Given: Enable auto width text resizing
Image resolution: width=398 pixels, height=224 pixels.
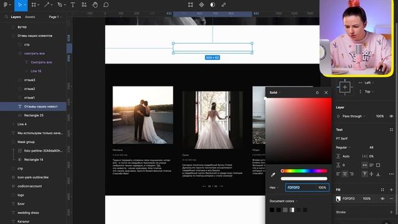Looking at the screenshot, I should click(365, 165).
